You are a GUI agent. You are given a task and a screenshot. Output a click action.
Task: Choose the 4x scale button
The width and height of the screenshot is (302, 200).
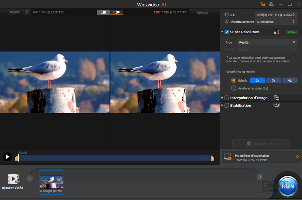pyautogui.click(x=290, y=81)
